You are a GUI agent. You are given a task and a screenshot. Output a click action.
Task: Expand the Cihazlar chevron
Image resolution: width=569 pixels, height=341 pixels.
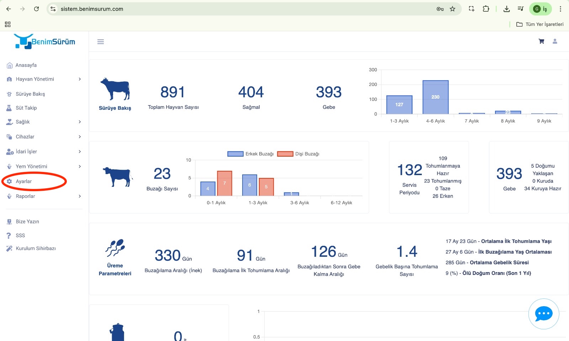pos(80,137)
